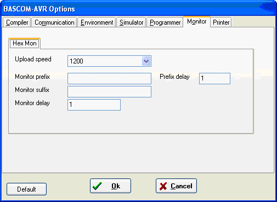Focus the Monitor suffix input field
The image size is (277, 202).
tap(109, 91)
